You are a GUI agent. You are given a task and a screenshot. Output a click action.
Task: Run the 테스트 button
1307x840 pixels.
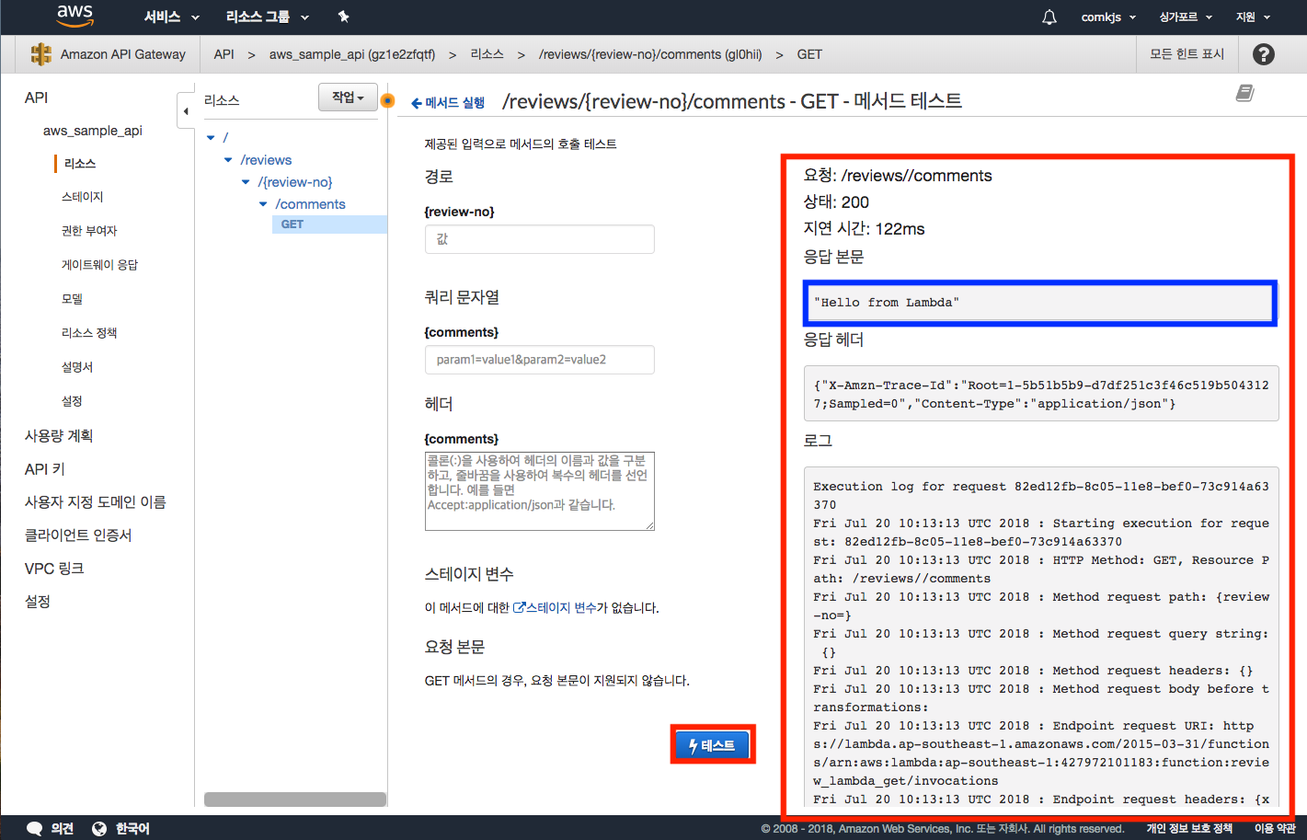(713, 745)
